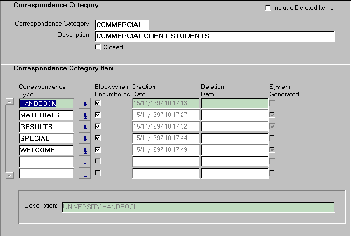The width and height of the screenshot is (351, 237).
Task: Click the UNIVERSITY HANDBOOK description field
Action: pos(198,207)
